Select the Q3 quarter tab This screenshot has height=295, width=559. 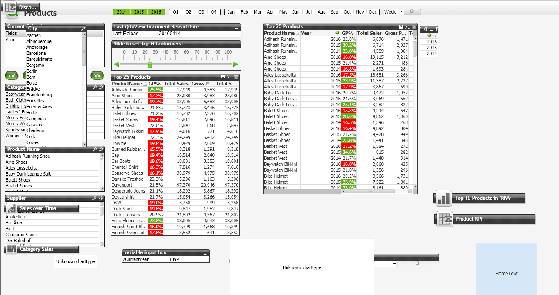coord(201,12)
